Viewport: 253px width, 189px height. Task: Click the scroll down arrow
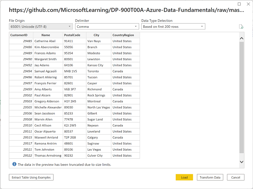coord(242,162)
